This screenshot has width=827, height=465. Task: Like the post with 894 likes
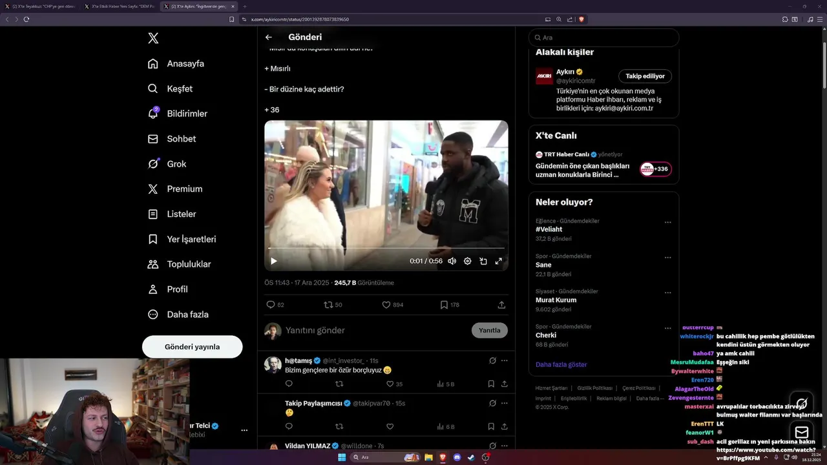[x=392, y=305]
